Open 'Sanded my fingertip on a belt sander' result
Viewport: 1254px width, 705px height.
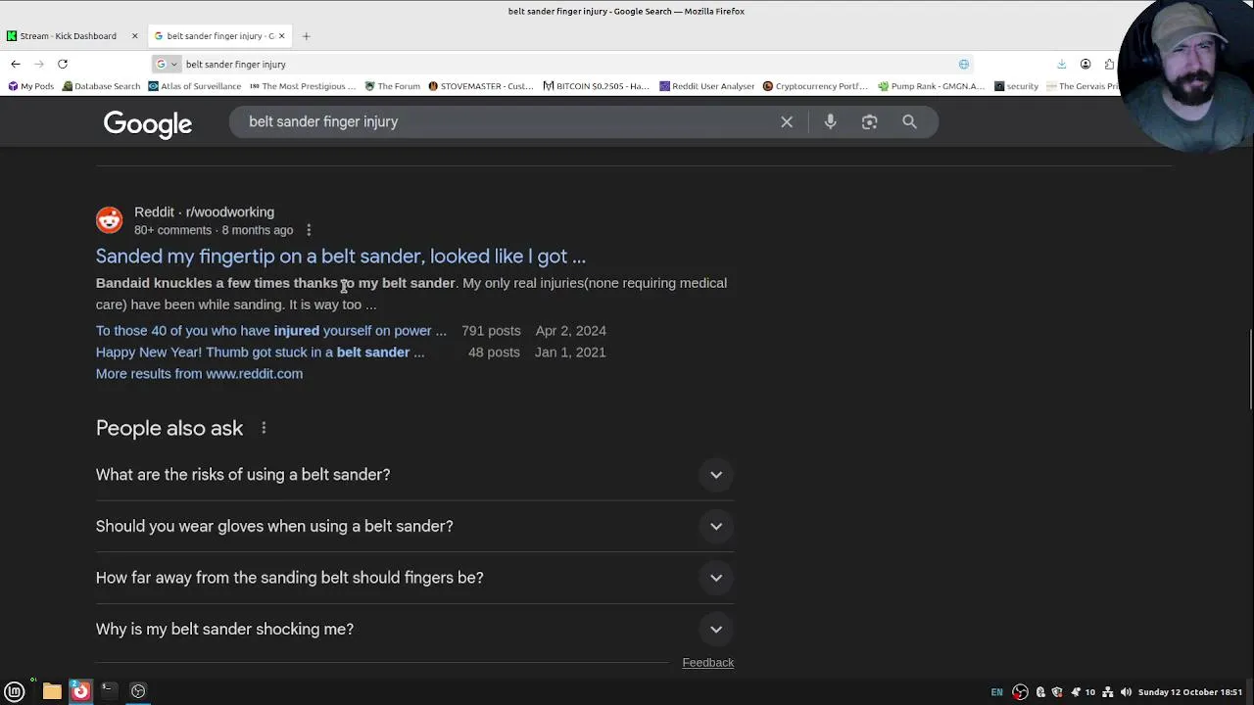[x=341, y=257]
